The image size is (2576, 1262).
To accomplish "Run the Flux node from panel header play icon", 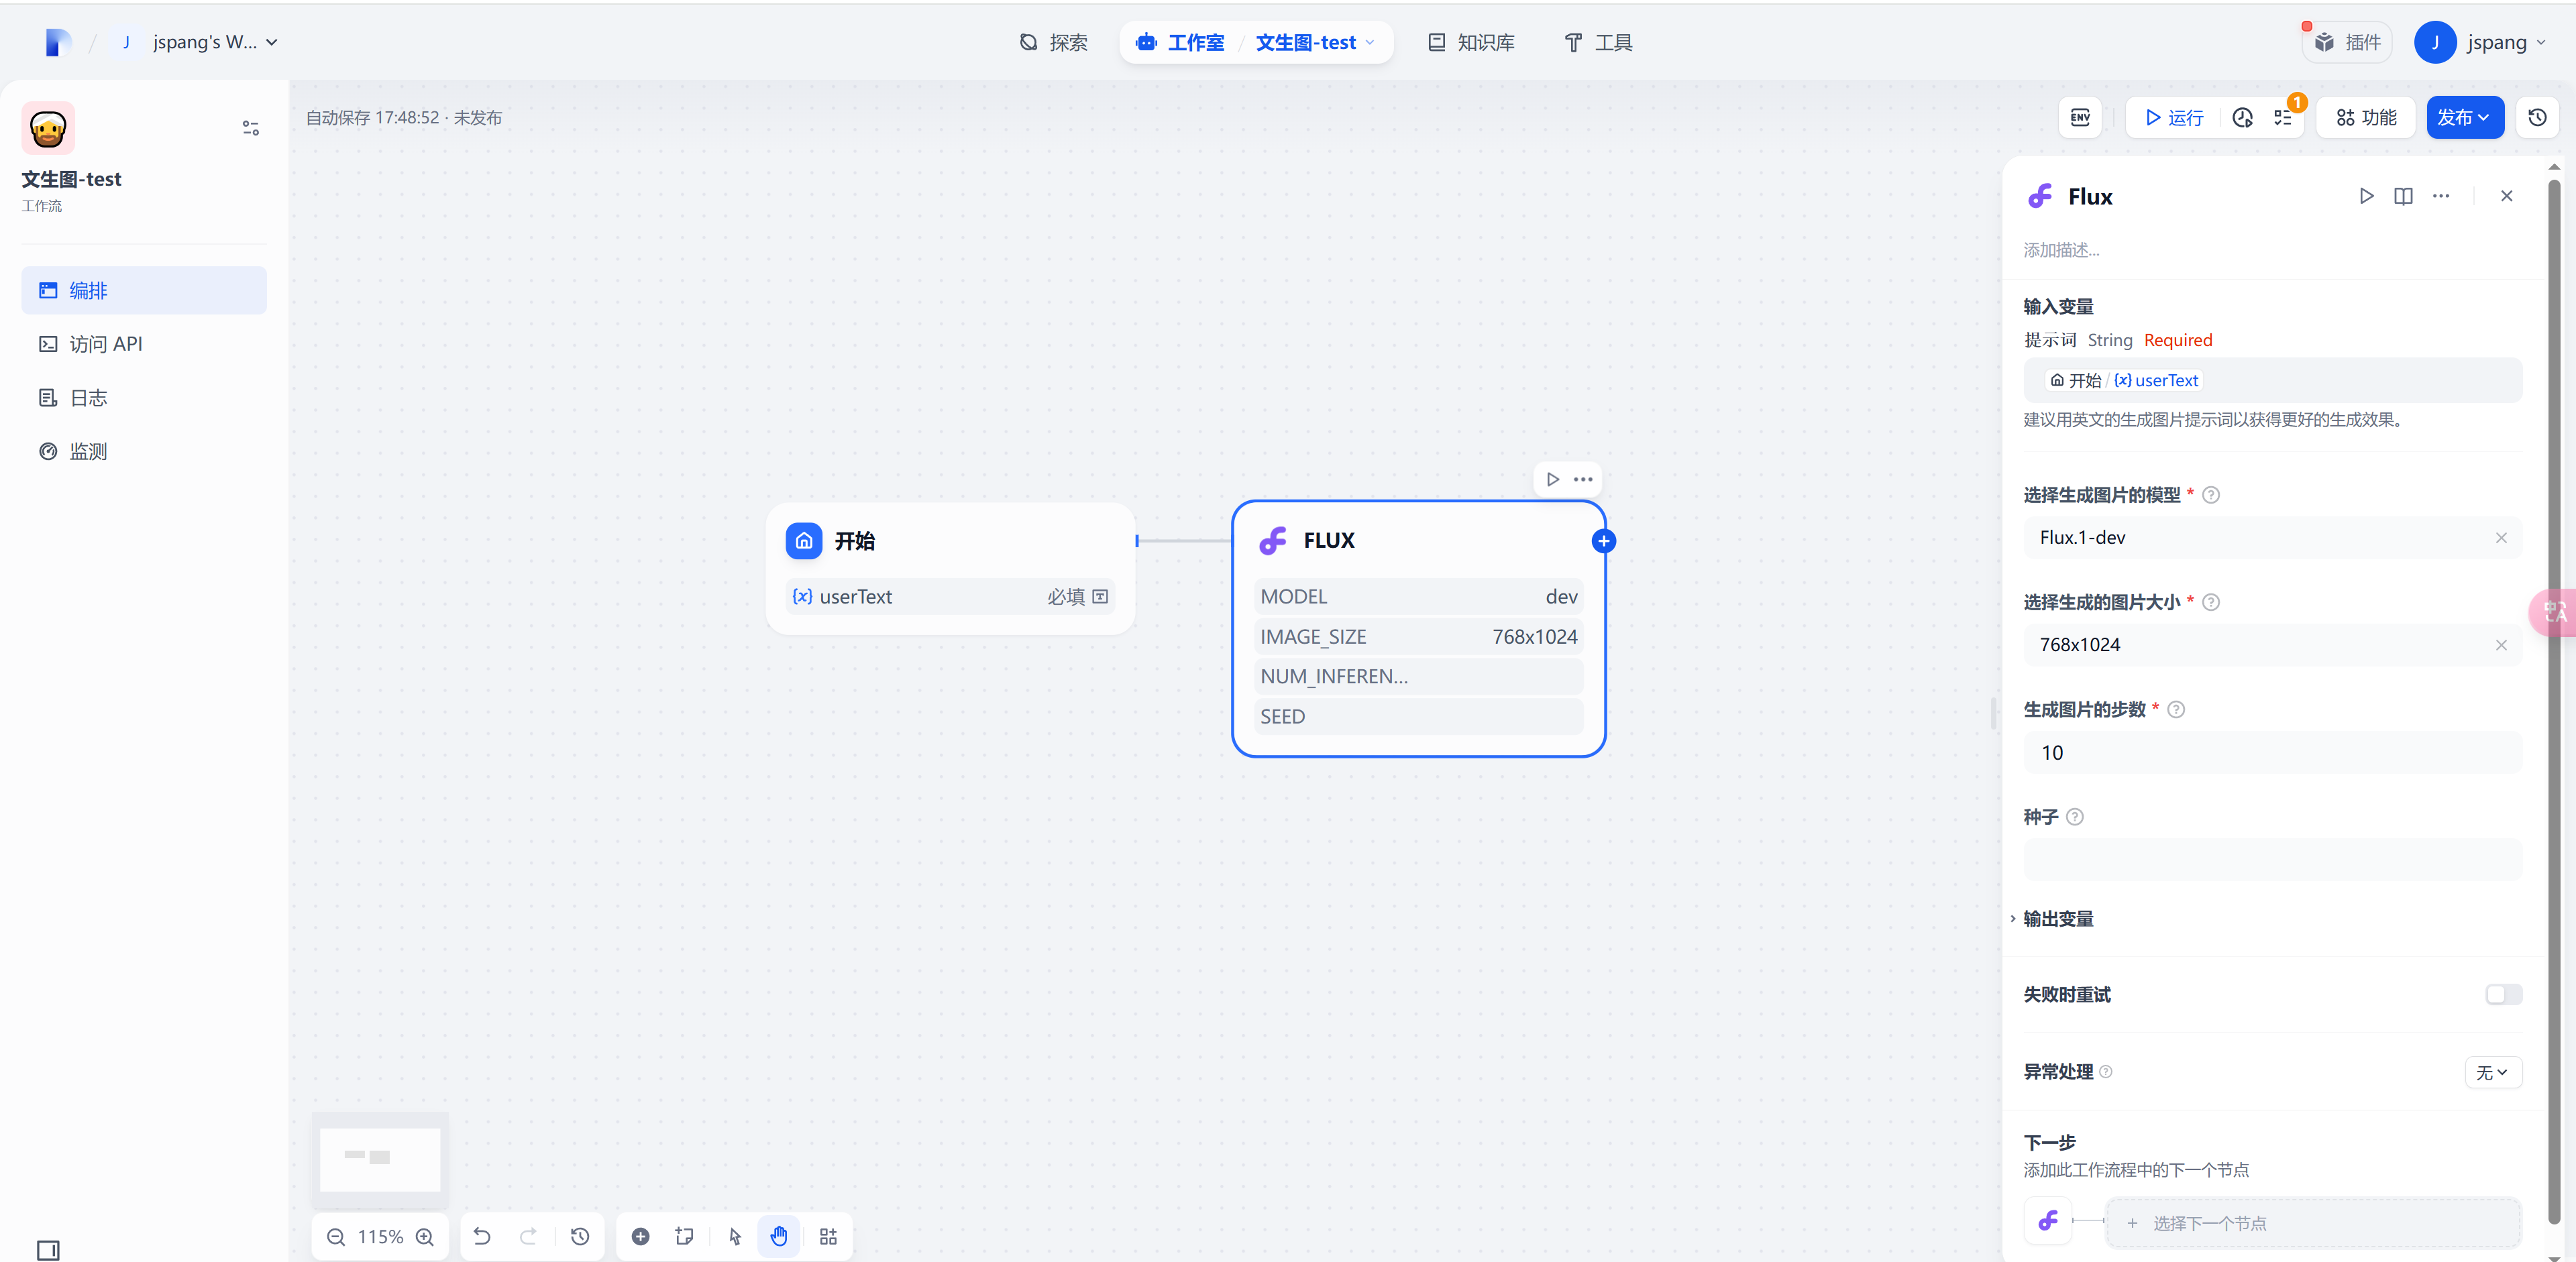I will pyautogui.click(x=2366, y=196).
